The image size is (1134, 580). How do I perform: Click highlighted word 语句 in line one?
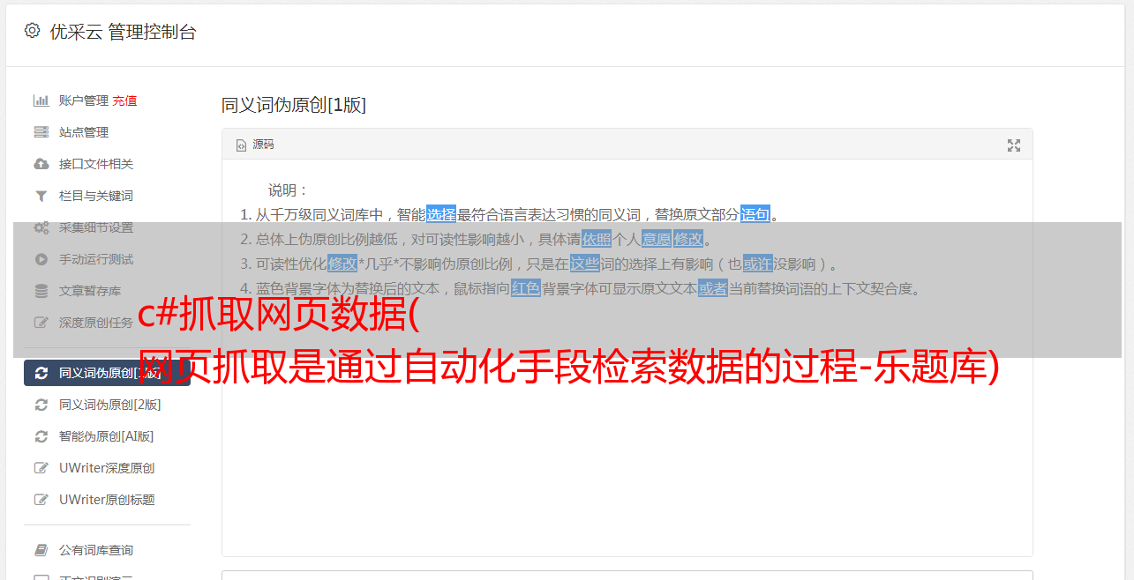pos(755,214)
